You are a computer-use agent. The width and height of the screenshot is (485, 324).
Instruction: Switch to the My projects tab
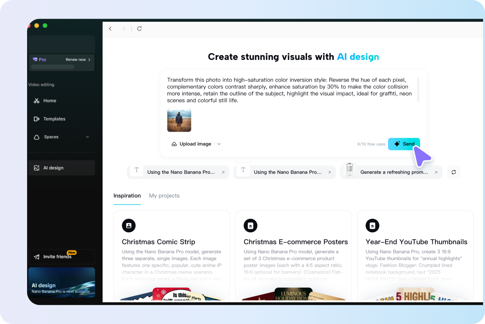click(164, 196)
